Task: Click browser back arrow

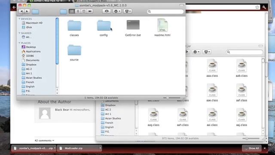Action: (14, 7)
